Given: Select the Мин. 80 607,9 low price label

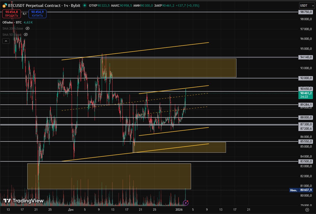Looking at the screenshot, I should click(x=306, y=190).
